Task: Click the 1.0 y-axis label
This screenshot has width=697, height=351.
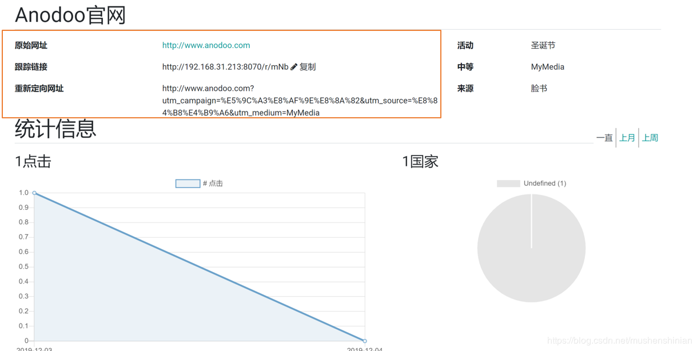Action: pos(23,193)
